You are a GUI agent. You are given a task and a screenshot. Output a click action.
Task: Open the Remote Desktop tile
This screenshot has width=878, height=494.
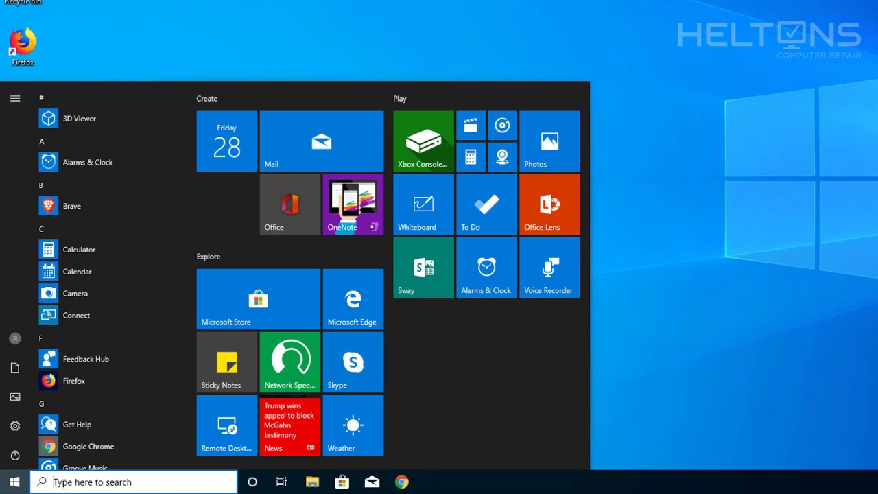[x=227, y=425]
